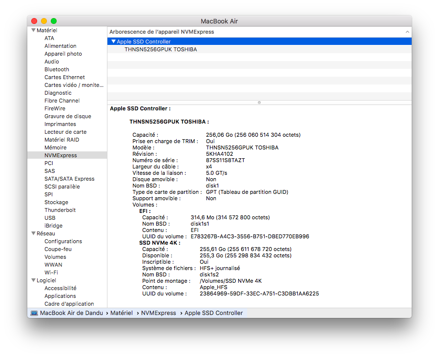The image size is (439, 357).
Task: Collapse the Logiciel section triangle
Action: (x=33, y=280)
